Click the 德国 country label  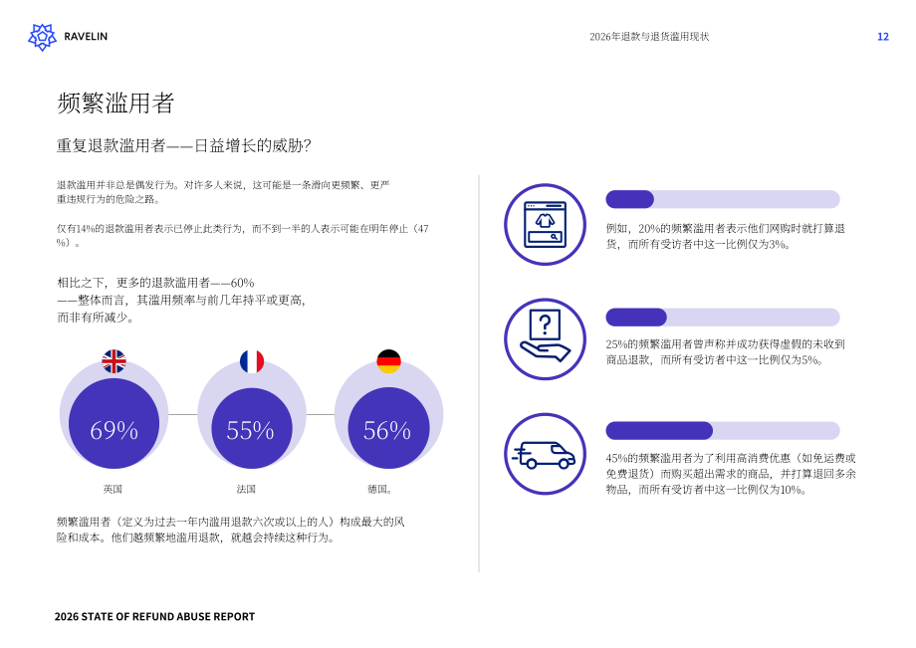[x=379, y=489]
